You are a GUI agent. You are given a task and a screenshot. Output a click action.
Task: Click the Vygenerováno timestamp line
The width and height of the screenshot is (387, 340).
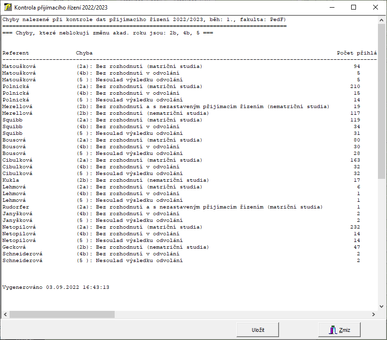[56, 287]
